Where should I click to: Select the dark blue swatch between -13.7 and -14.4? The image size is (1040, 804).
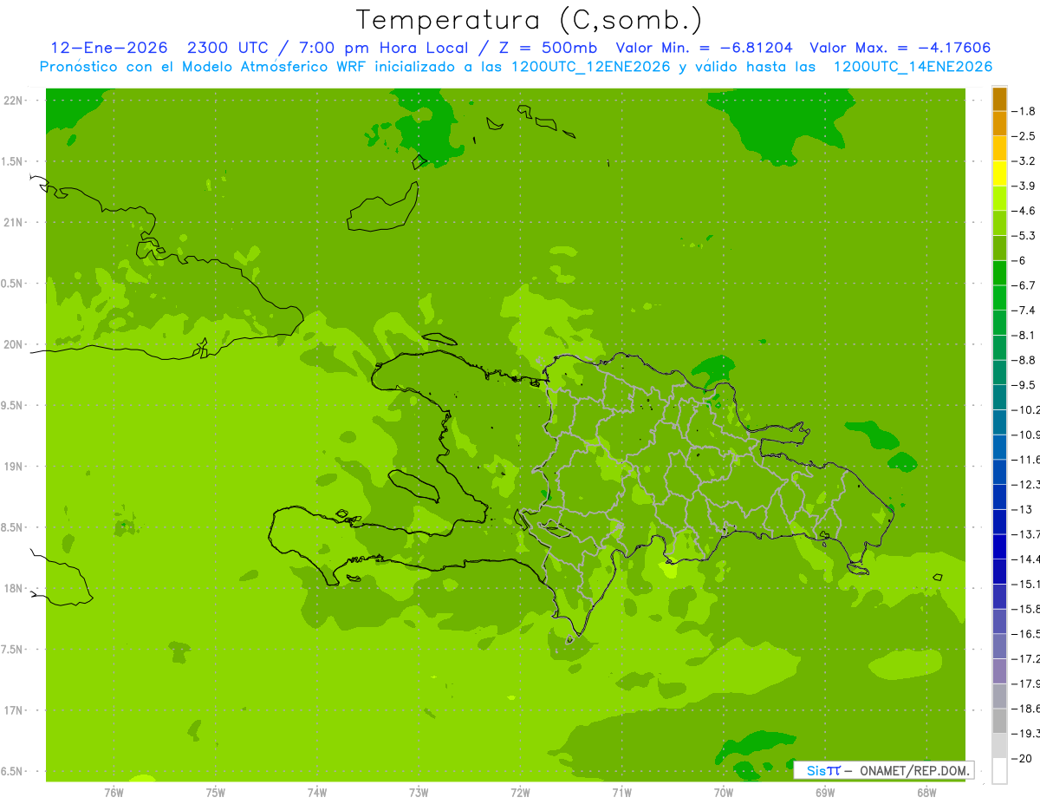click(x=999, y=546)
